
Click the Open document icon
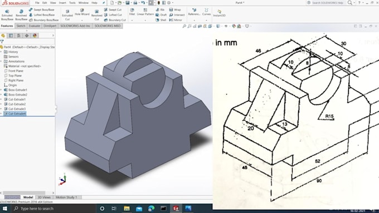tap(119, 3)
